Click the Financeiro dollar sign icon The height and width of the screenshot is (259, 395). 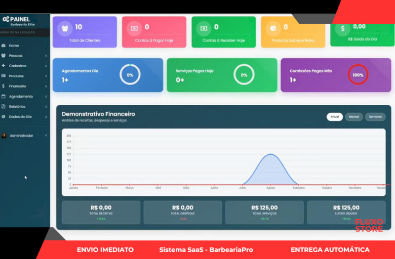[4, 86]
